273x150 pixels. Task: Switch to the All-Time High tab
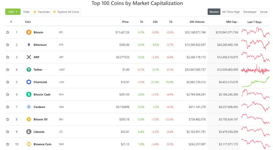[231, 12]
